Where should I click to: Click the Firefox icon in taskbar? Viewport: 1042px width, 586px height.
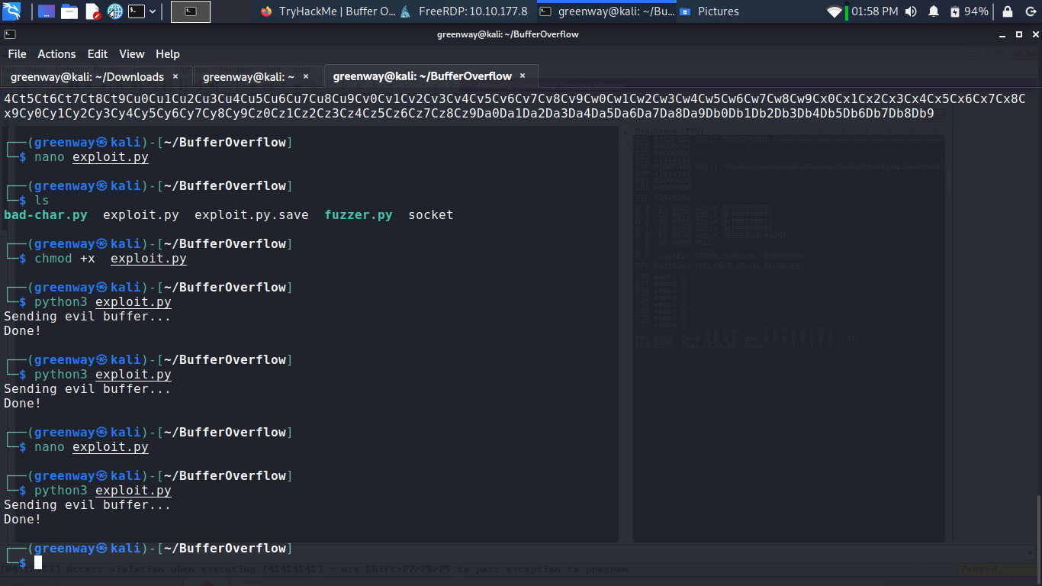point(266,11)
